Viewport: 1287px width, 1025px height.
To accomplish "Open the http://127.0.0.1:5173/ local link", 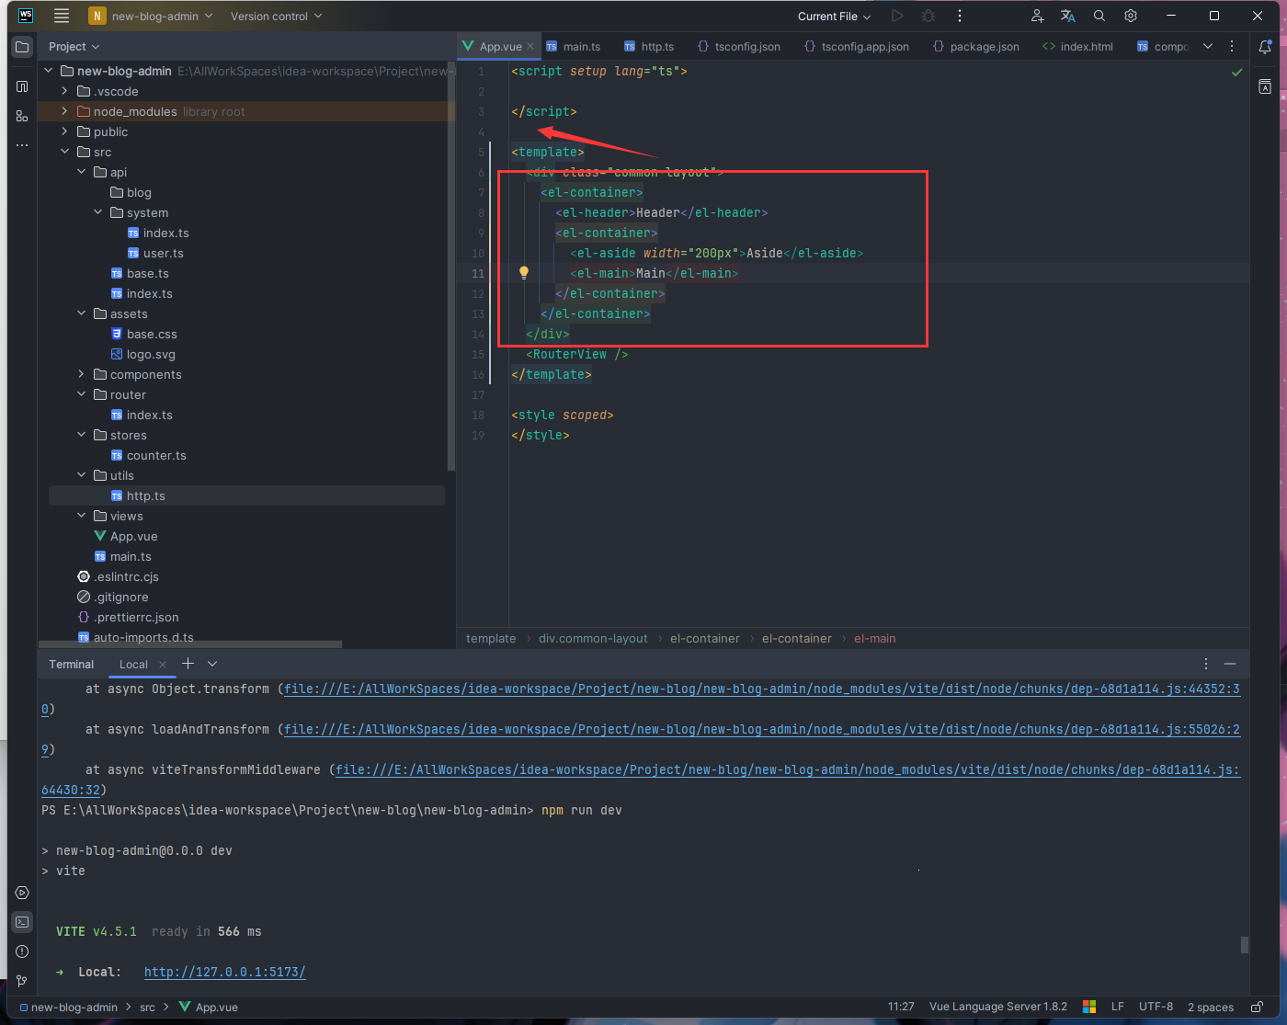I will [225, 972].
